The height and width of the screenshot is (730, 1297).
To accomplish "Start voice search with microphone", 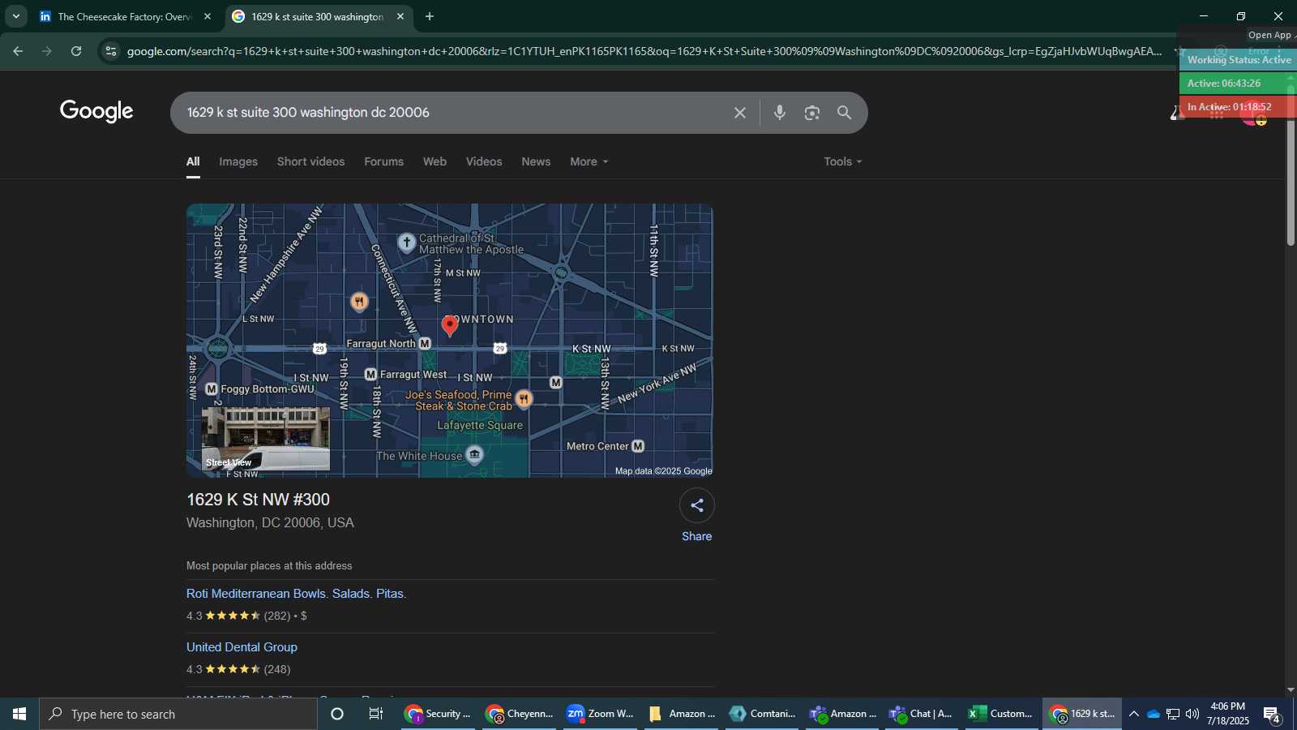I will [780, 113].
